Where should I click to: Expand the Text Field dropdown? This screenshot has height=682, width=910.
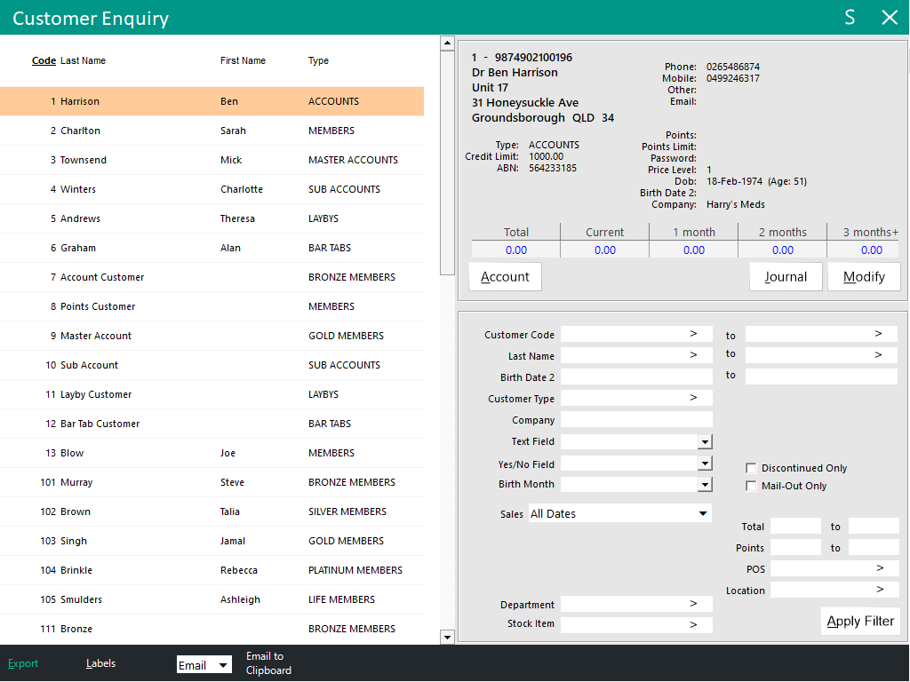pyautogui.click(x=705, y=441)
